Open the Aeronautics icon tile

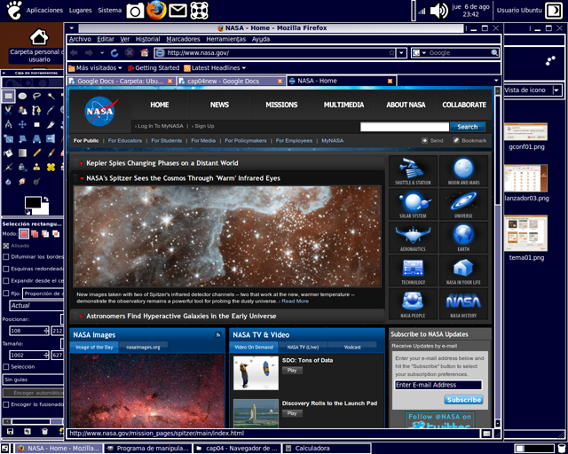point(413,236)
